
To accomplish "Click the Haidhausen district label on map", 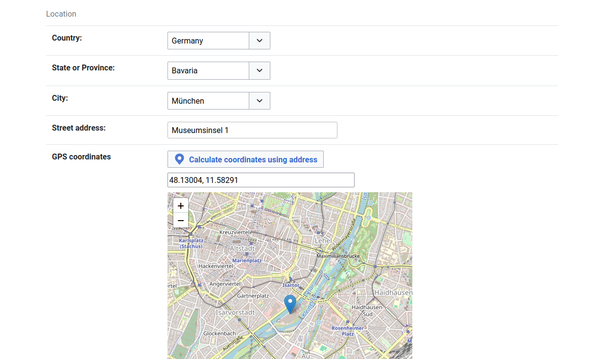I will tap(393, 292).
